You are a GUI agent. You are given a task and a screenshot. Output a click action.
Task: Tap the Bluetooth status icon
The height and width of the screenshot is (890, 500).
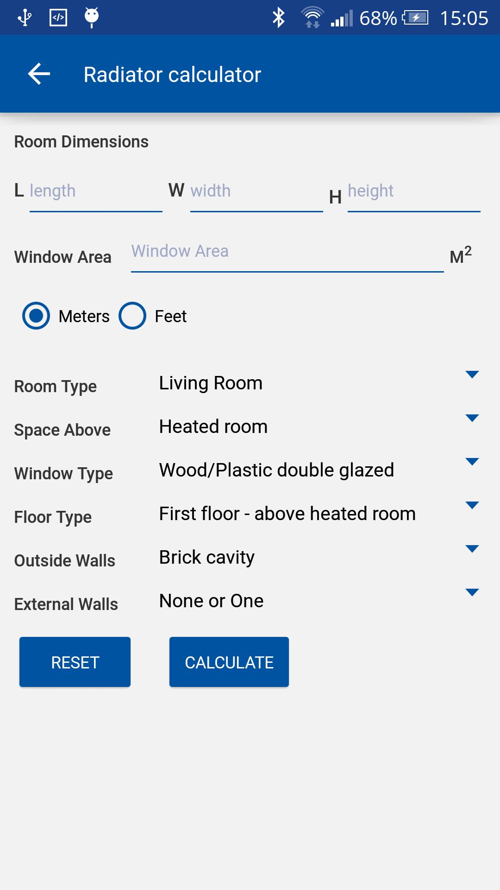coord(278,18)
